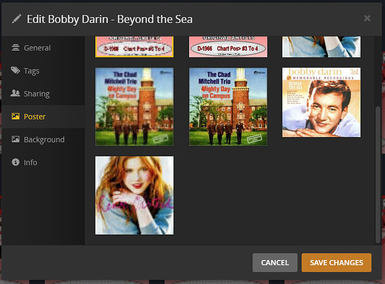Click the Sharing people icon

(x=15, y=93)
